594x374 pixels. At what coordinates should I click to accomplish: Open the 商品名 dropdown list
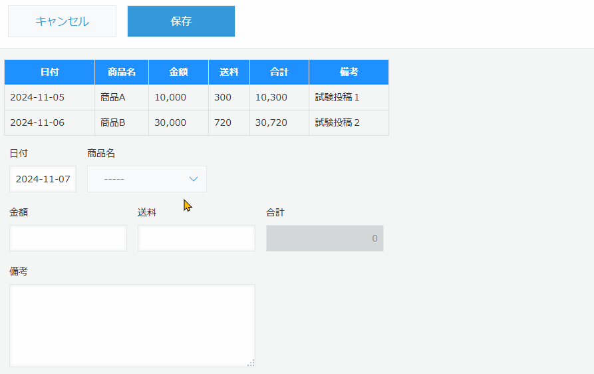[x=146, y=179]
